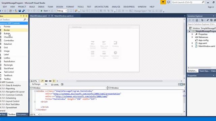Open the DEVEXPRESS menu
The height and width of the screenshot is (121, 216).
tap(129, 7)
